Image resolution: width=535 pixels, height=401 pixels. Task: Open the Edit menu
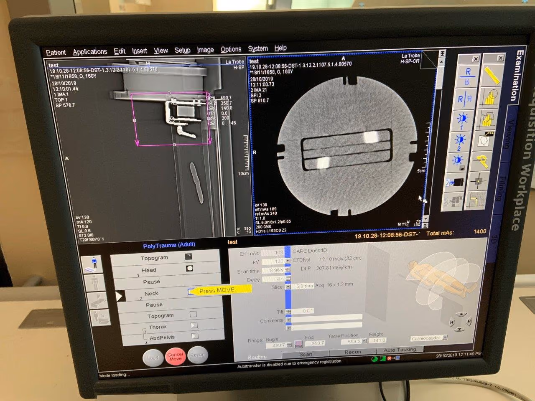pos(120,51)
